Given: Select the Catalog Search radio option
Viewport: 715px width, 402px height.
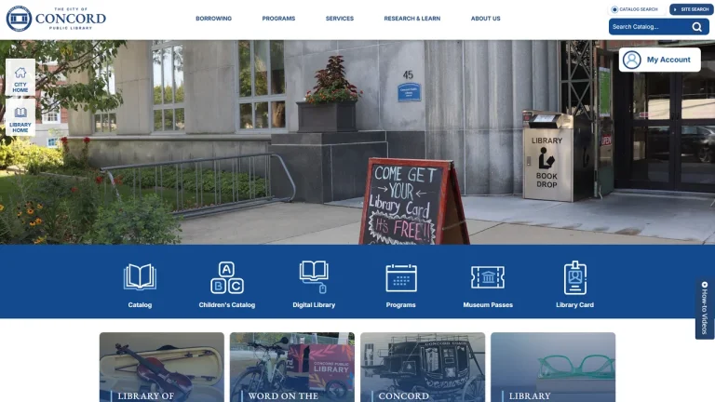Looking at the screenshot, I should pos(614,9).
